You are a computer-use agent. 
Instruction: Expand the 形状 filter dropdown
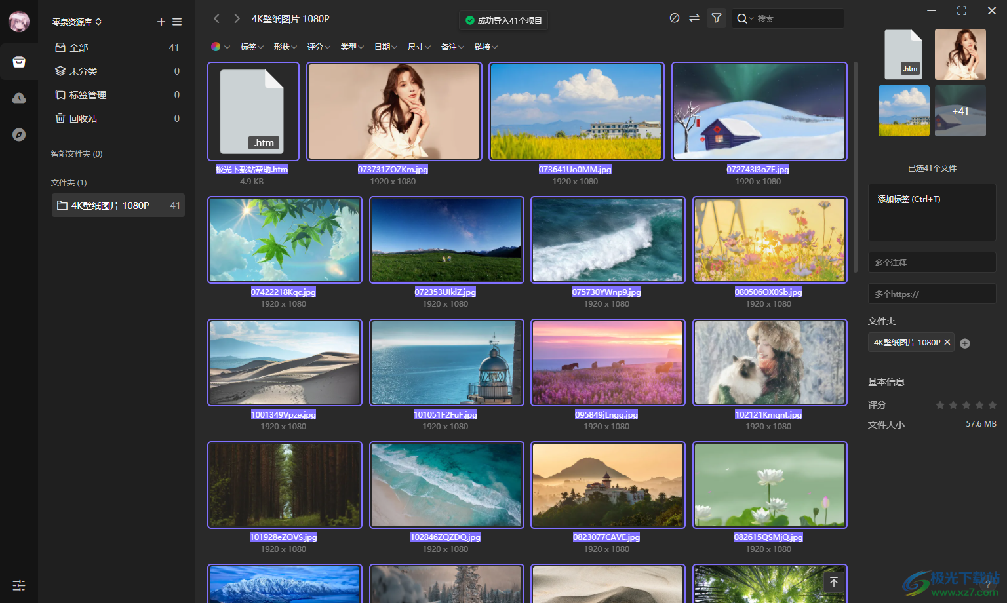[x=285, y=47]
